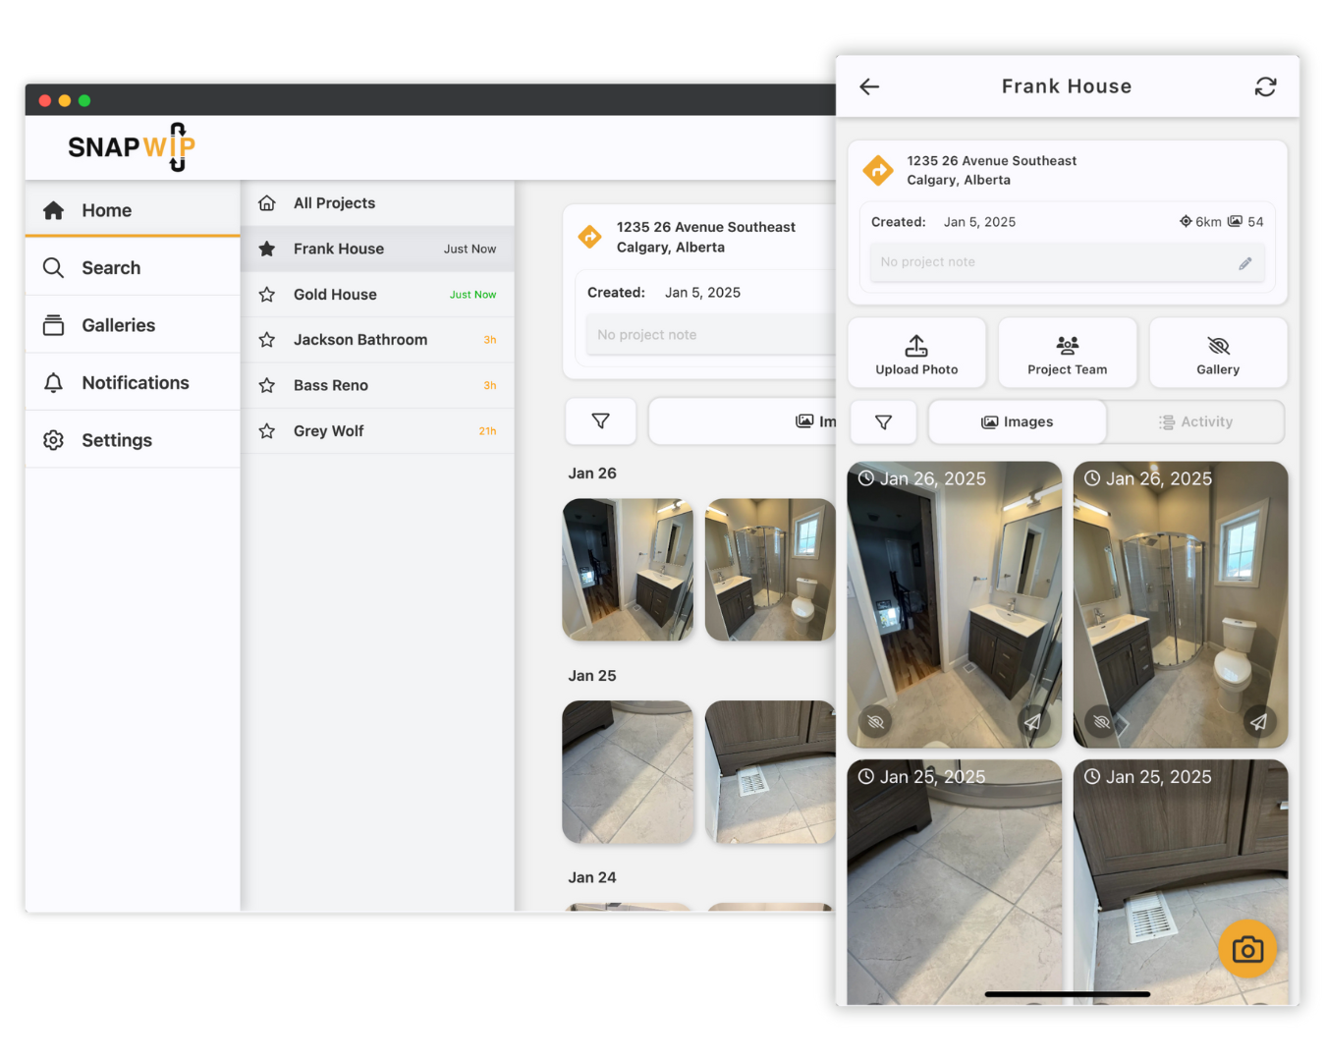The height and width of the screenshot is (1061, 1326).
Task: Open the filter icon above photo grid
Action: pyautogui.click(x=883, y=421)
